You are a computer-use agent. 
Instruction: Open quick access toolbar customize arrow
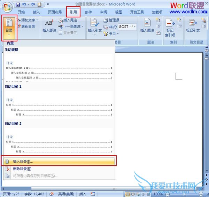pos(48,5)
